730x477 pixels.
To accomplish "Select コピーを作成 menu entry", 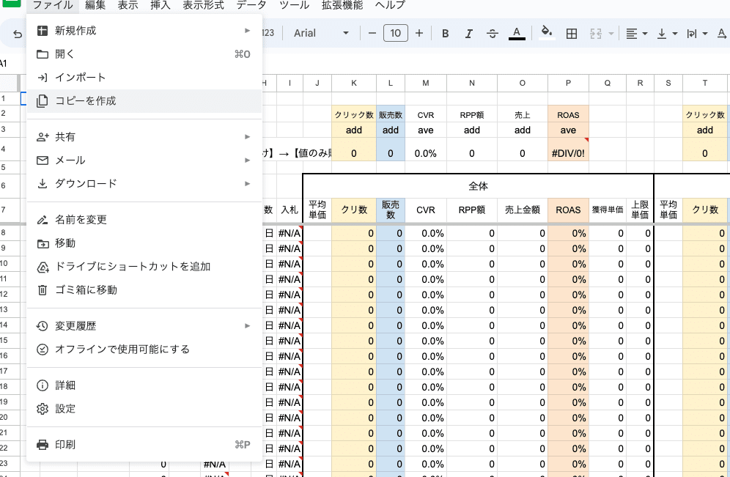I will (x=144, y=100).
